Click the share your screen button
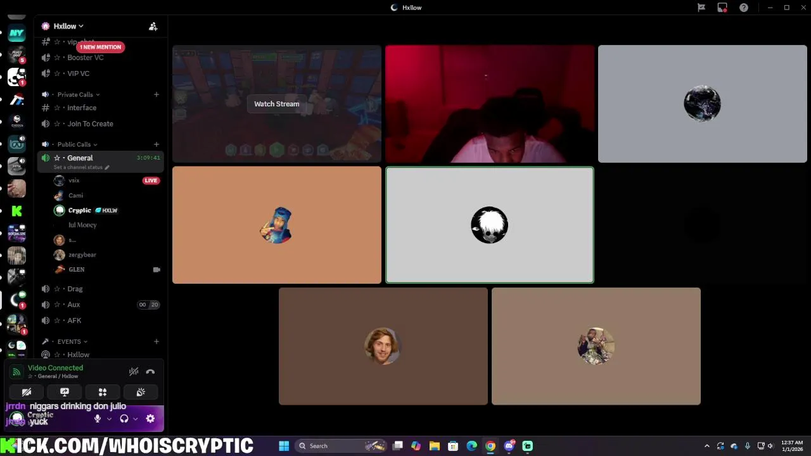Screen dimensions: 811x456 (65, 392)
